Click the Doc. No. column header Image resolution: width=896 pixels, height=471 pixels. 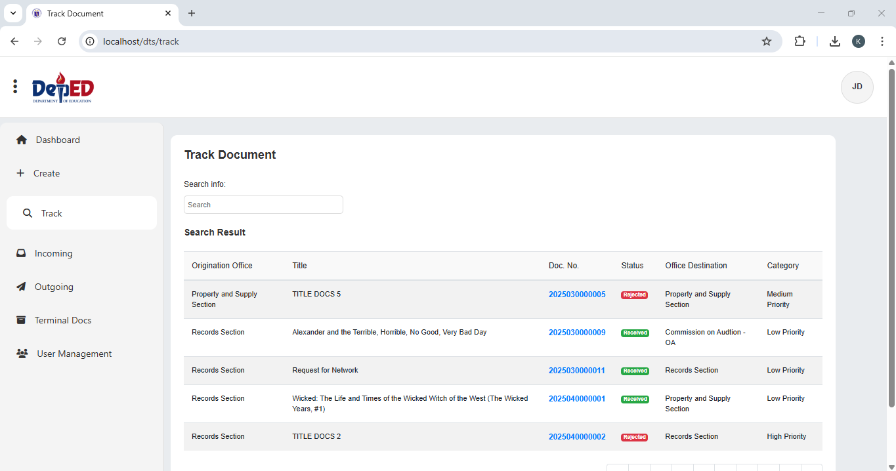pyautogui.click(x=564, y=266)
